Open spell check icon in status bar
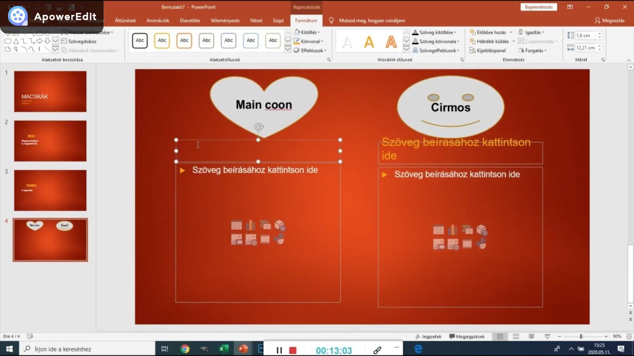The image size is (634, 356). click(x=30, y=336)
